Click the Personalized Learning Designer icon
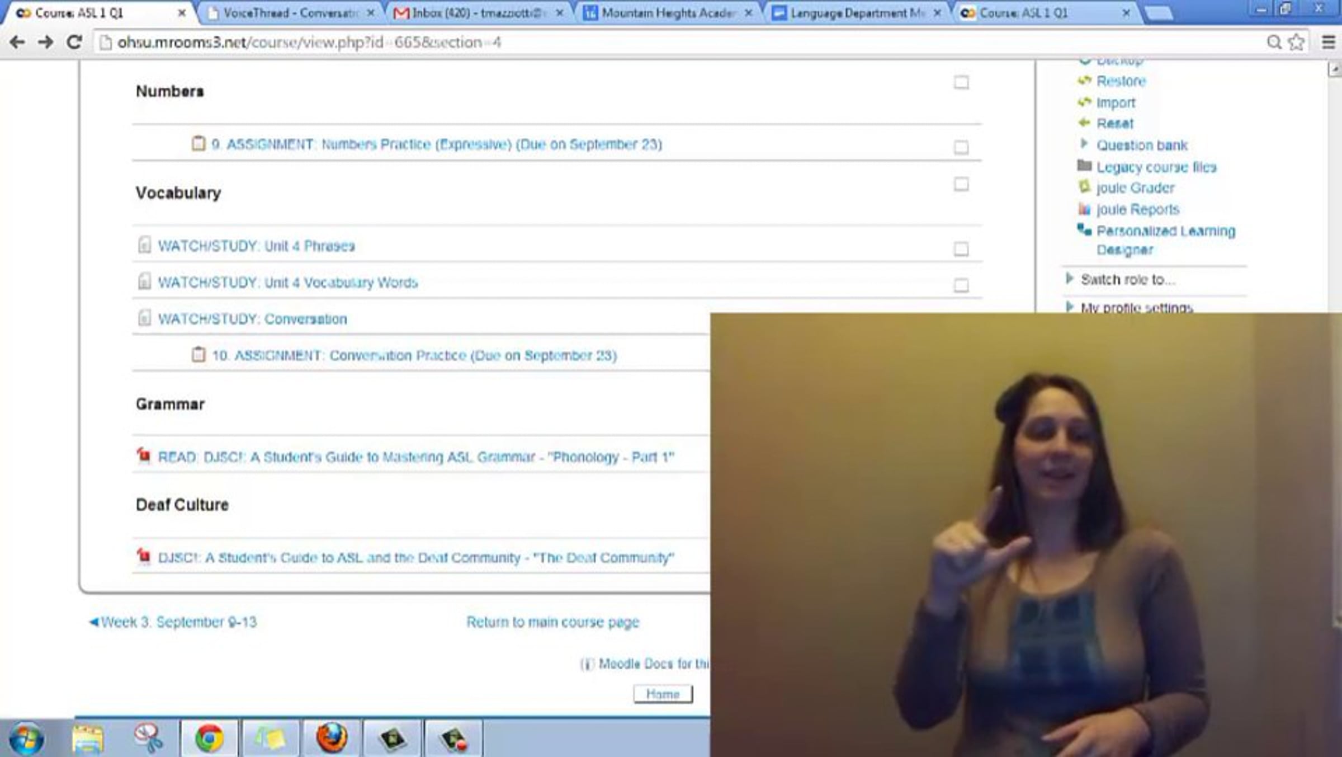The height and width of the screenshot is (757, 1342). pyautogui.click(x=1084, y=230)
